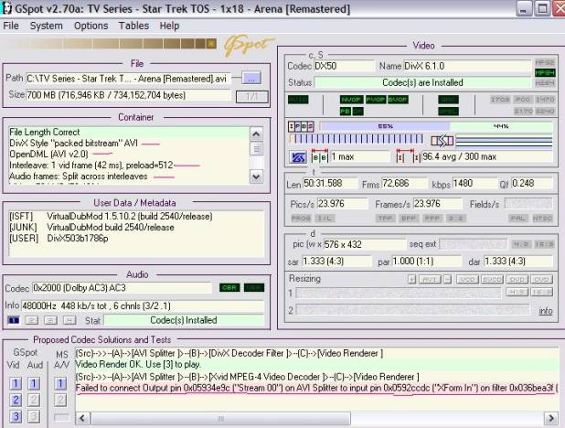Select the [ISFT] VirtualDubMod metadata row
The width and height of the screenshot is (565, 428).
[x=111, y=217]
